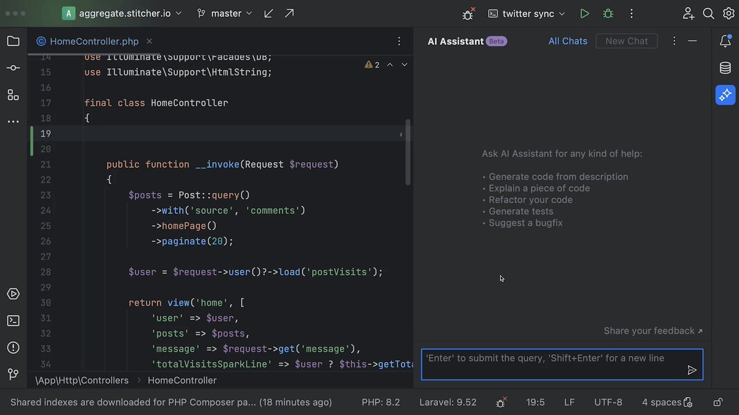This screenshot has height=415, width=739.
Task: Open the Terminal tool window
Action: point(14,320)
